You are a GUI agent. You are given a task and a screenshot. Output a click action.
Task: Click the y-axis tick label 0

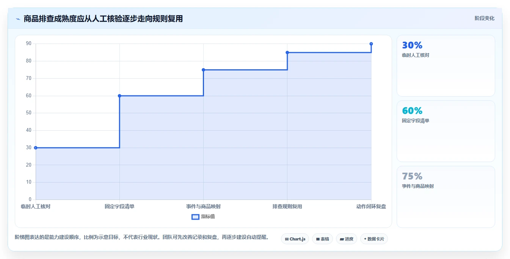pos(30,200)
